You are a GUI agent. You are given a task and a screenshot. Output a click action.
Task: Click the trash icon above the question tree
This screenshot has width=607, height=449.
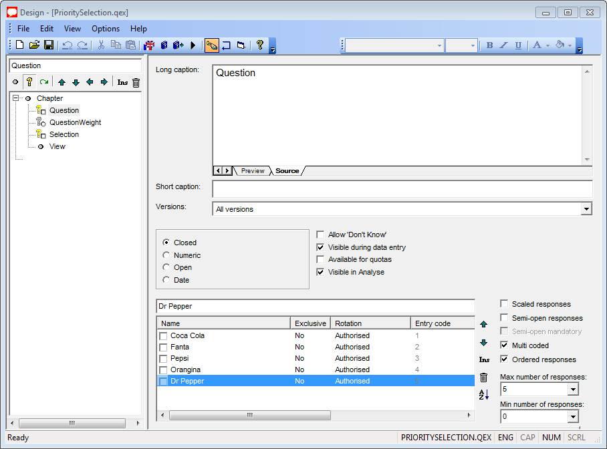pyautogui.click(x=136, y=82)
